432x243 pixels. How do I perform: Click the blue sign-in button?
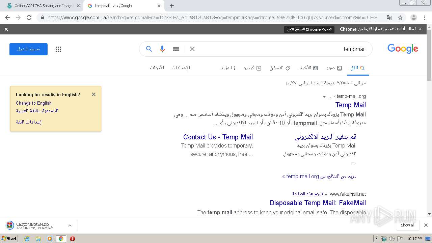coord(28,49)
